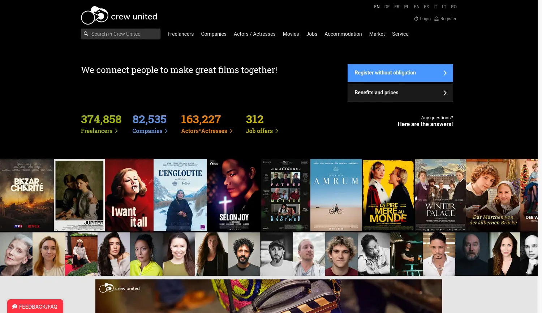Click the arrow icon on Register without obligation
This screenshot has width=542, height=313.
coord(445,73)
